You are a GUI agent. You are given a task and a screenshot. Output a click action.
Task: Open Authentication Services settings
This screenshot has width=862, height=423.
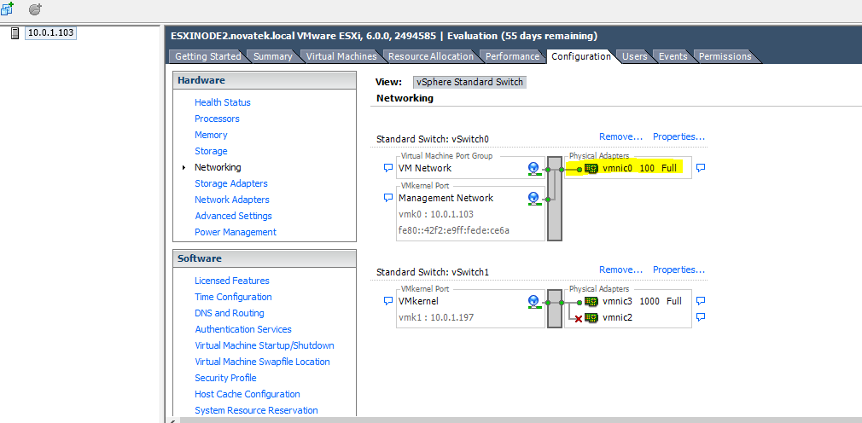(243, 329)
